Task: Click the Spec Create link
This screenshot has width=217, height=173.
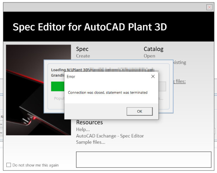Action: tap(83, 56)
